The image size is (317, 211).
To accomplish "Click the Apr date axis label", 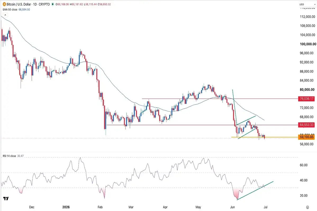I will coord(165,207).
